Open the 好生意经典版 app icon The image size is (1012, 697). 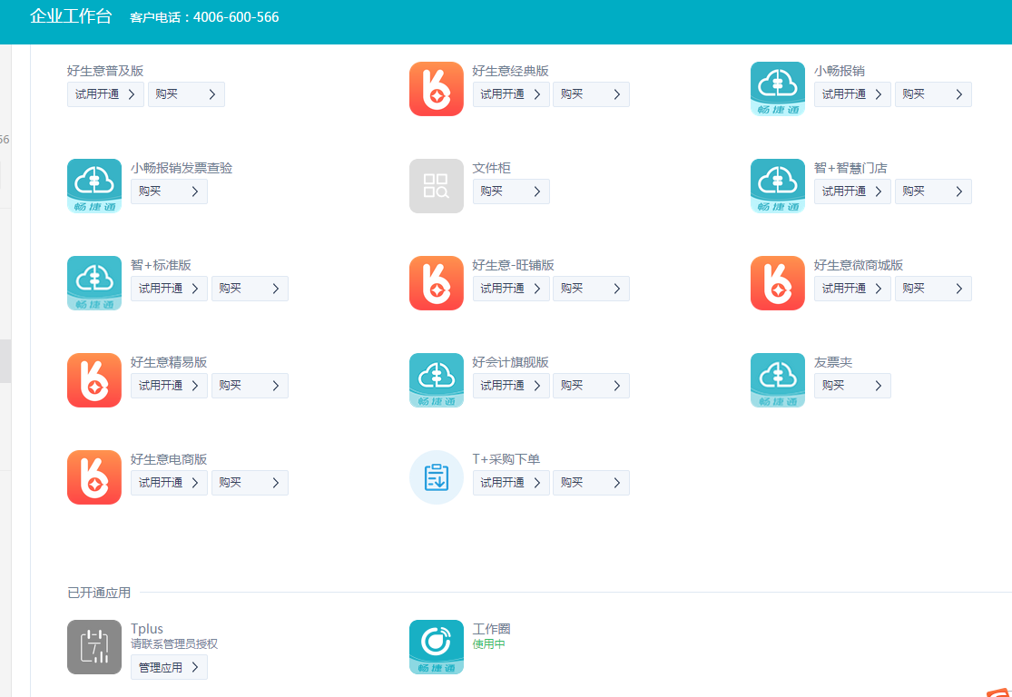click(437, 89)
